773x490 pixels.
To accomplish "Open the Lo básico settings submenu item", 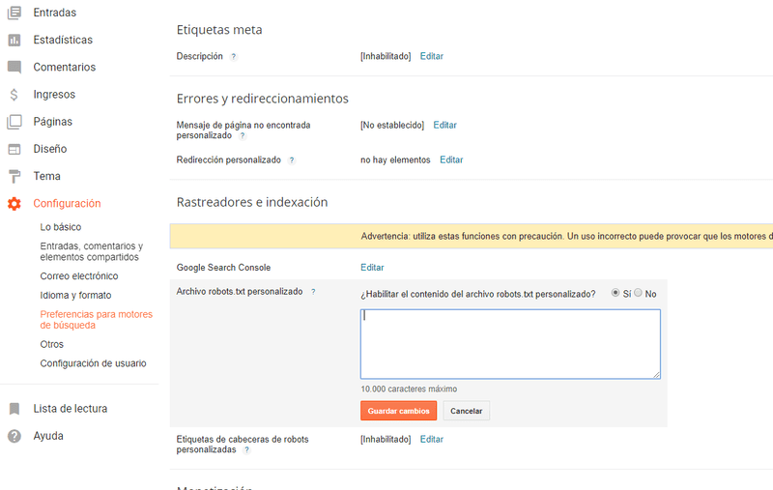I will click(x=61, y=227).
